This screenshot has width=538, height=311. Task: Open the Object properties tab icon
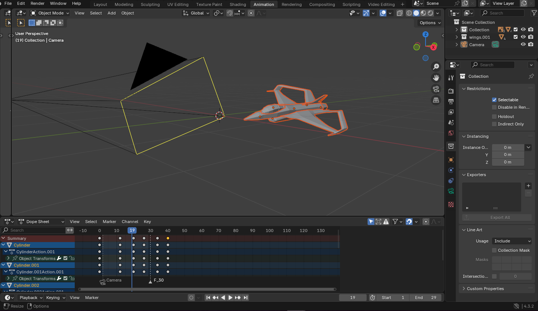[x=451, y=160]
